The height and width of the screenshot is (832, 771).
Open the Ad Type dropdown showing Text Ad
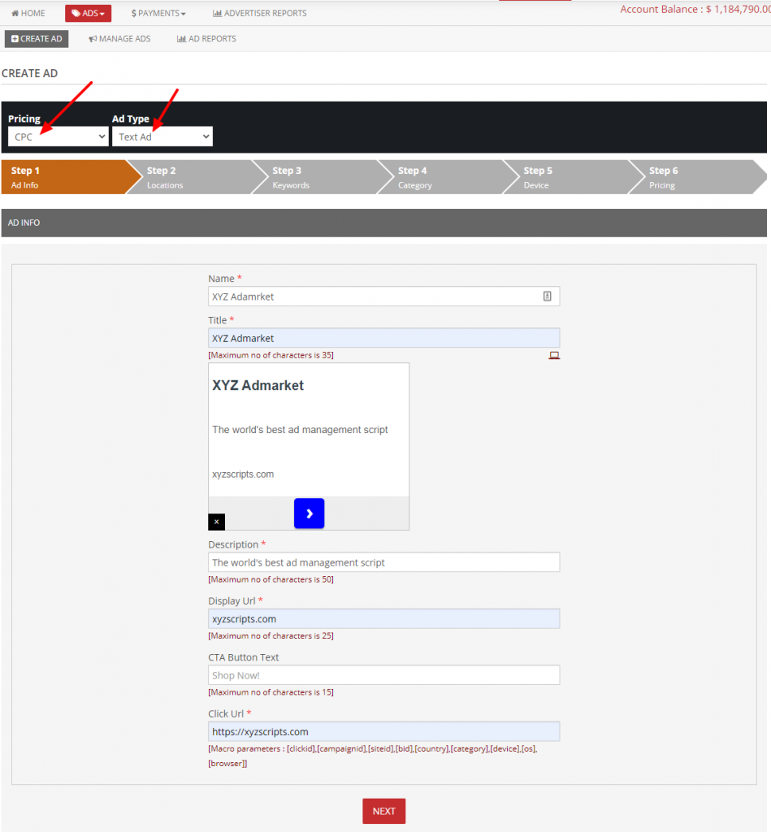[162, 136]
